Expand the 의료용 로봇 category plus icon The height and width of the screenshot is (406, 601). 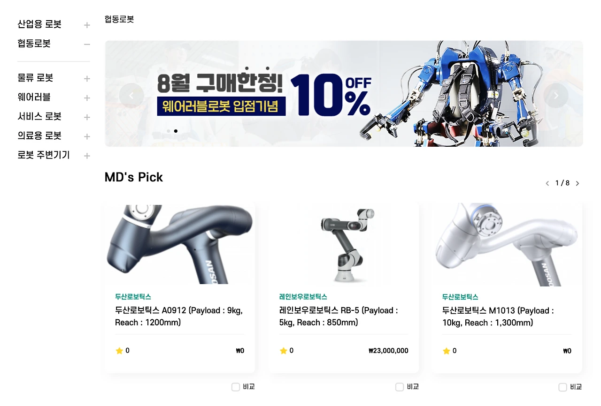click(87, 136)
